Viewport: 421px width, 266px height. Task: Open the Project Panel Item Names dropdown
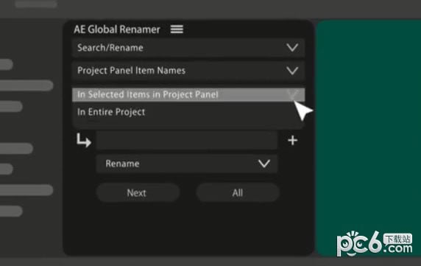pos(188,71)
